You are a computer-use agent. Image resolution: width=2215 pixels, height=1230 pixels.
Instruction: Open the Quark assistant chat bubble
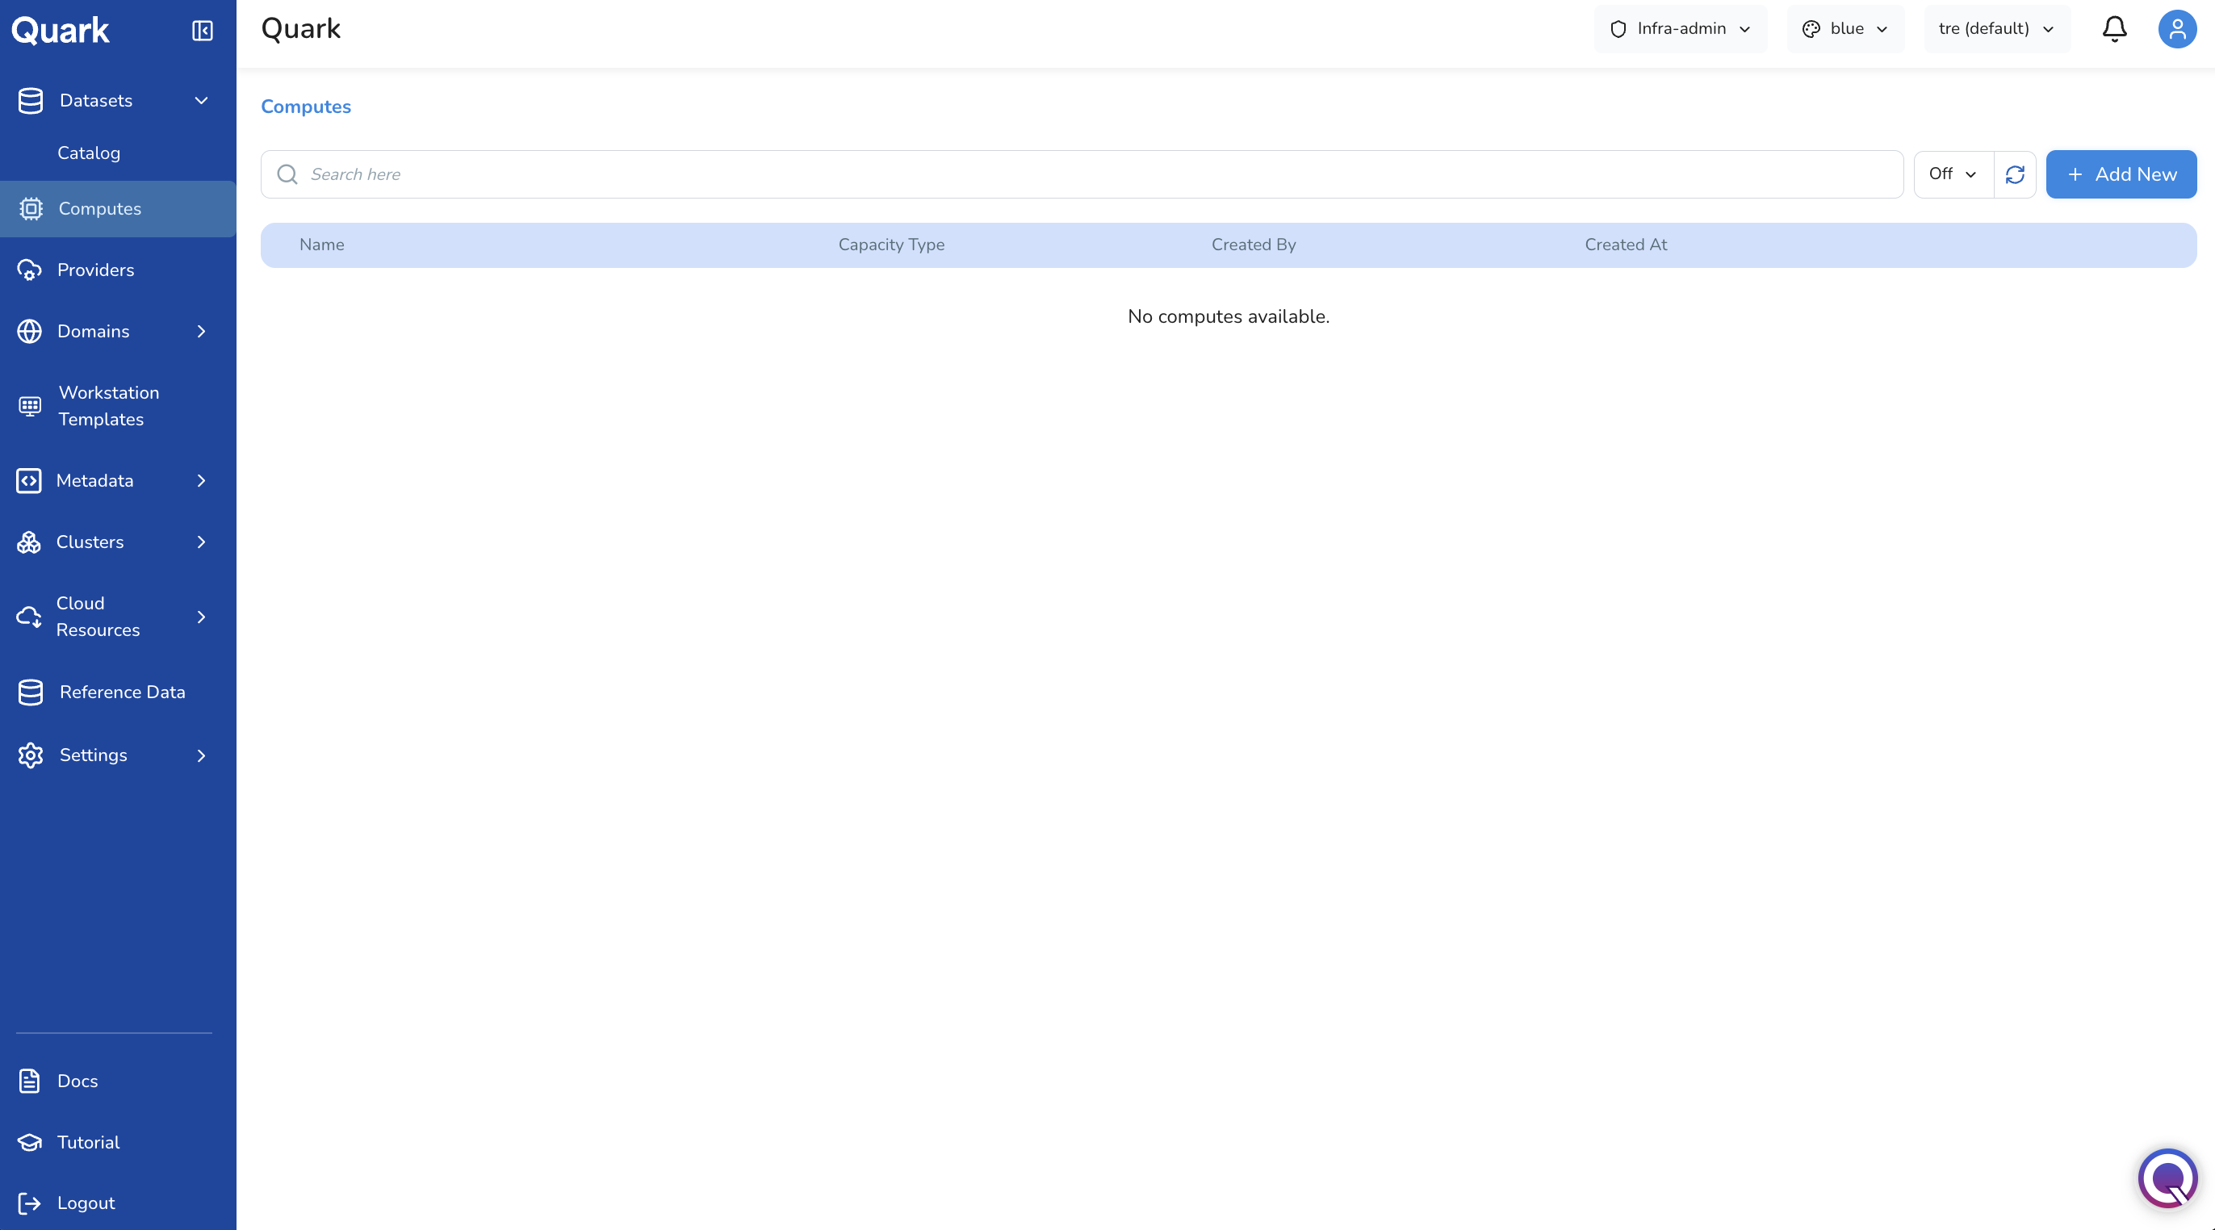(x=2167, y=1178)
